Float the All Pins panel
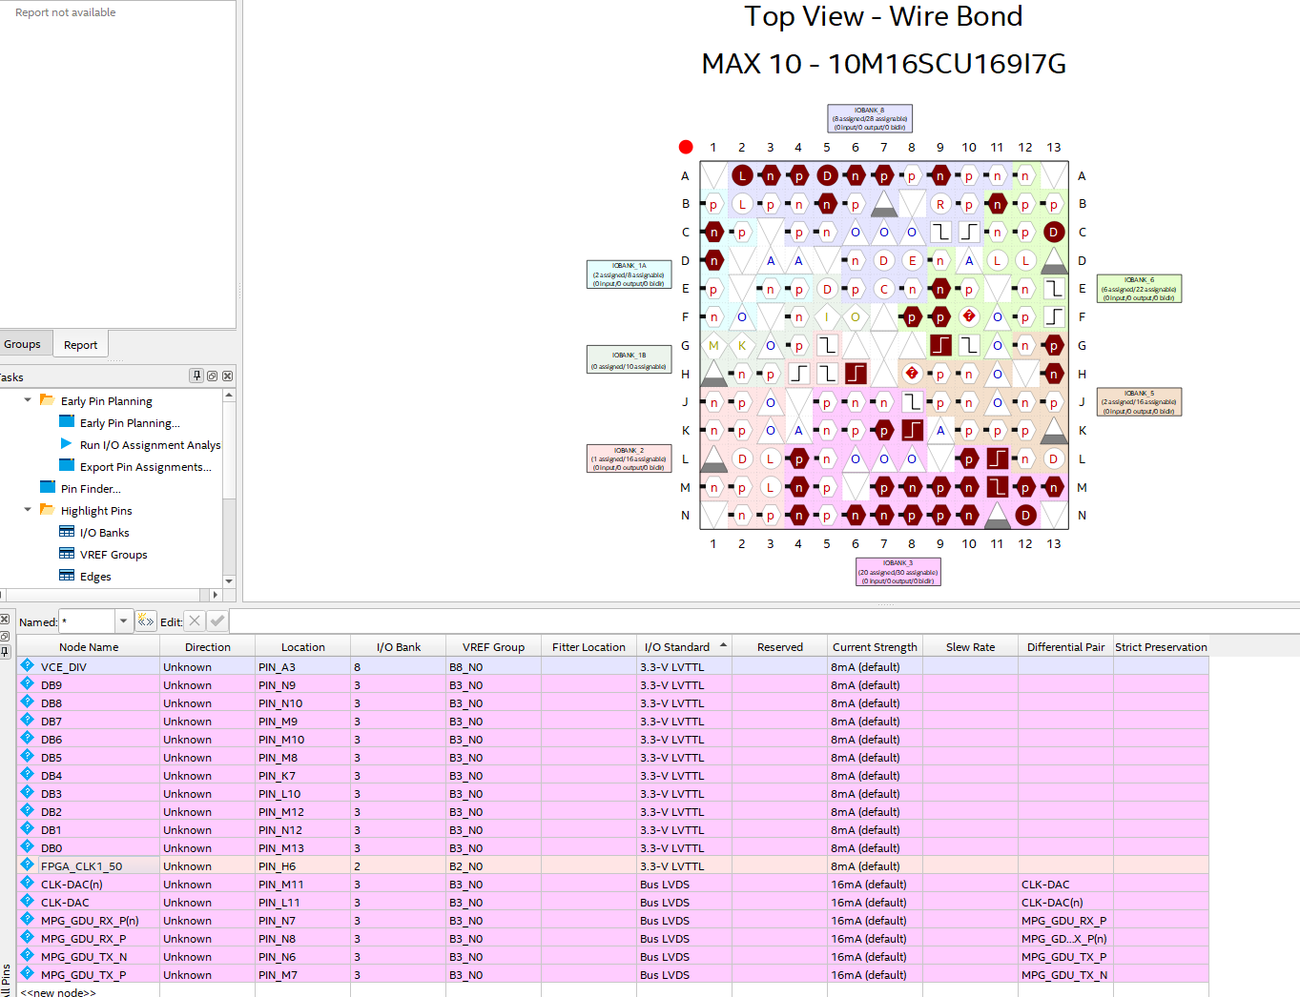 coord(5,636)
